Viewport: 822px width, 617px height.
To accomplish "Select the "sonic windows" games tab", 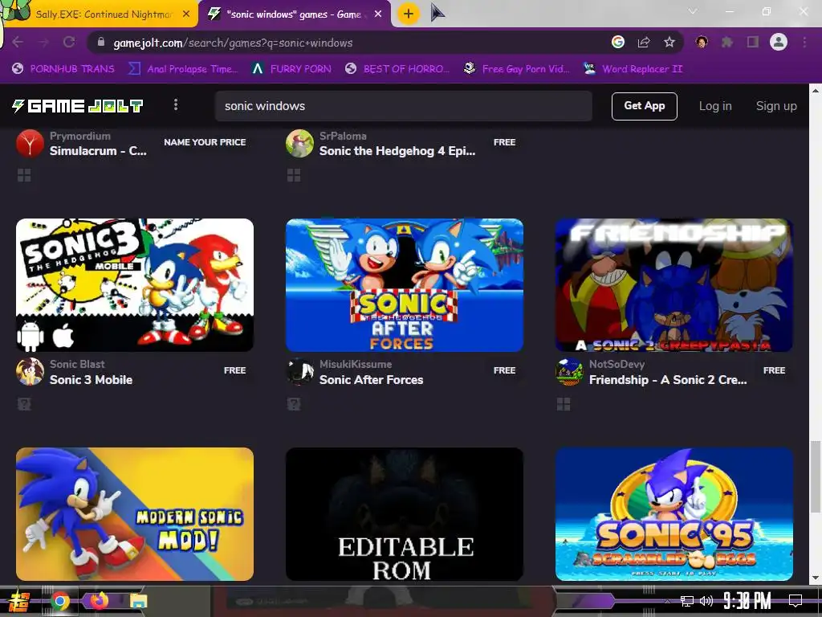I will pos(295,14).
